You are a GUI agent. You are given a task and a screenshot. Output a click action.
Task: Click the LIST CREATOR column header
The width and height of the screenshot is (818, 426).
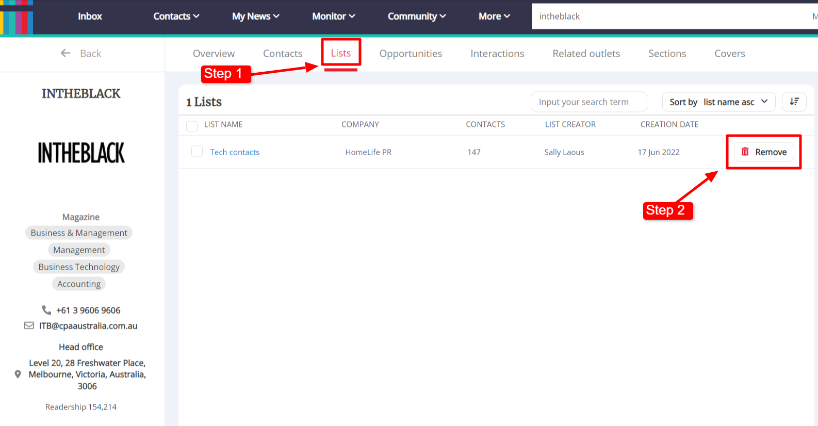pyautogui.click(x=570, y=124)
